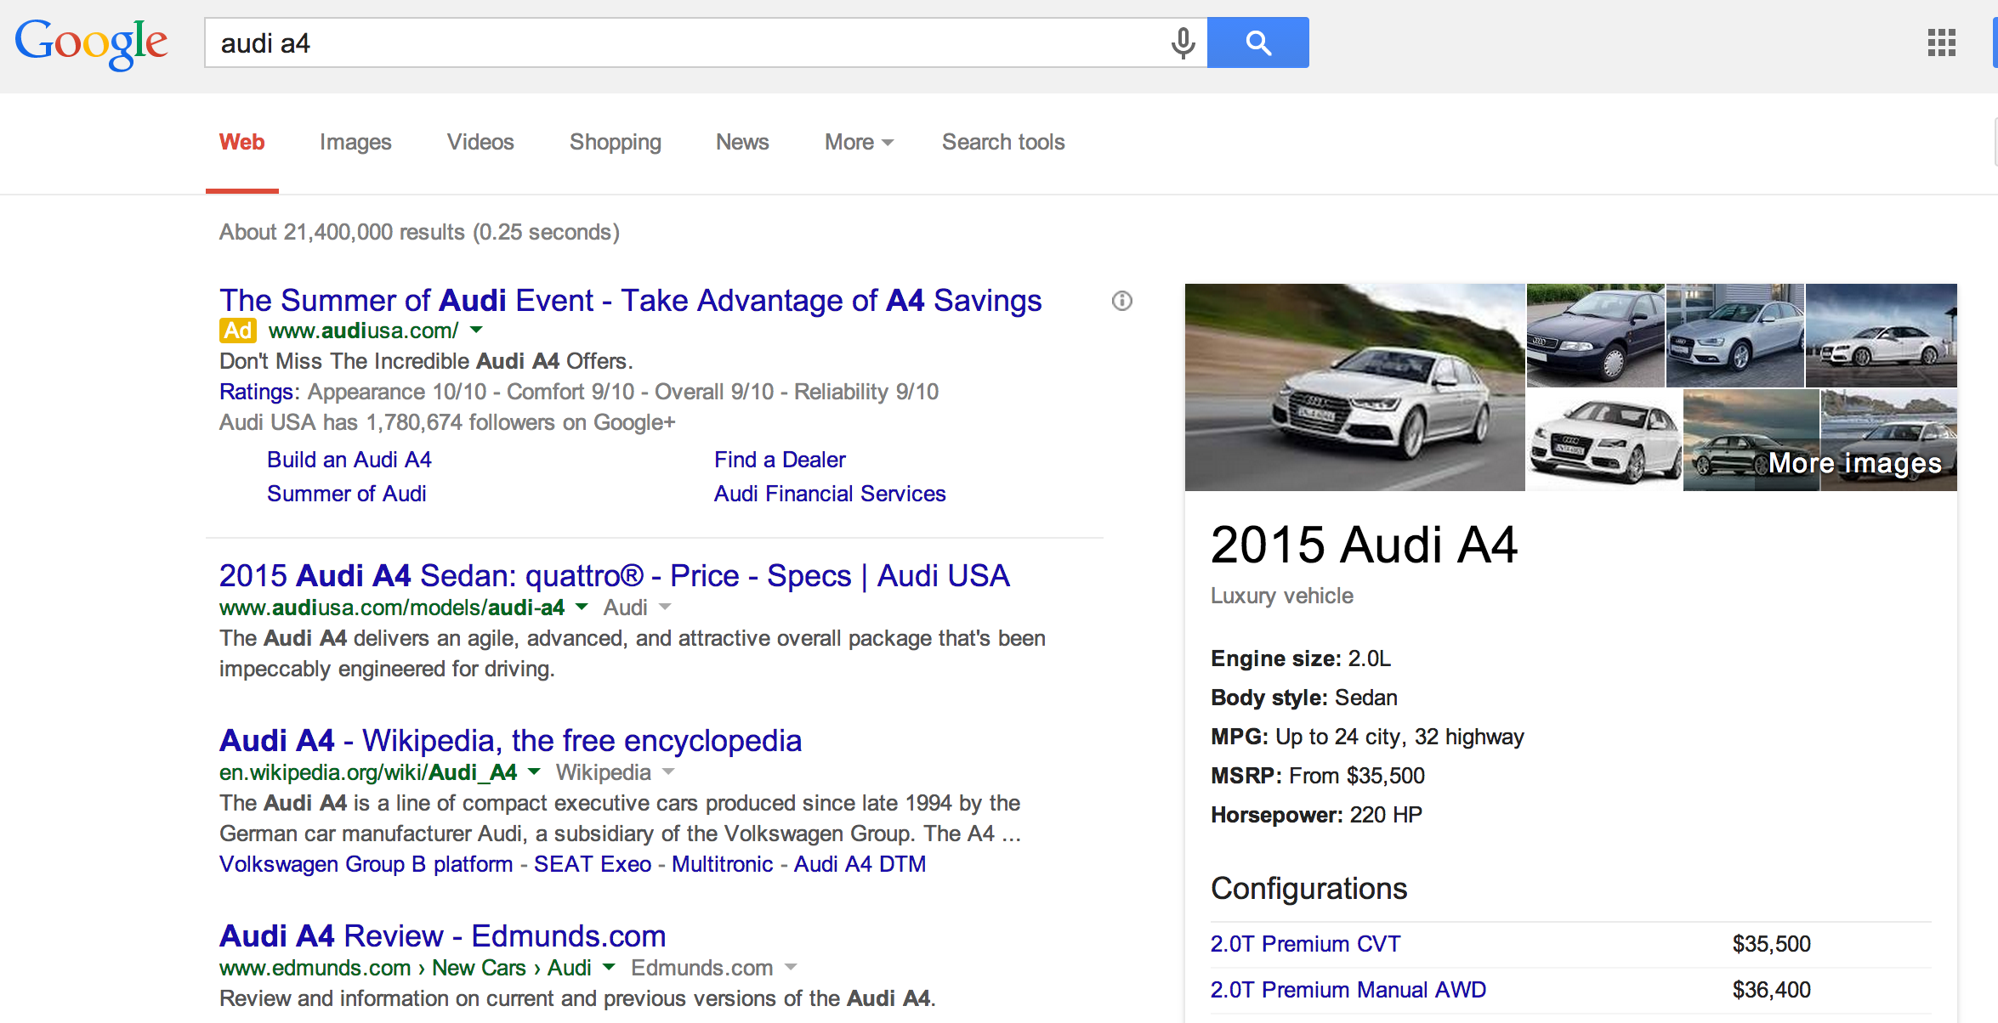The height and width of the screenshot is (1023, 1998).
Task: Click the $36,400 price value
Action: [x=1772, y=990]
